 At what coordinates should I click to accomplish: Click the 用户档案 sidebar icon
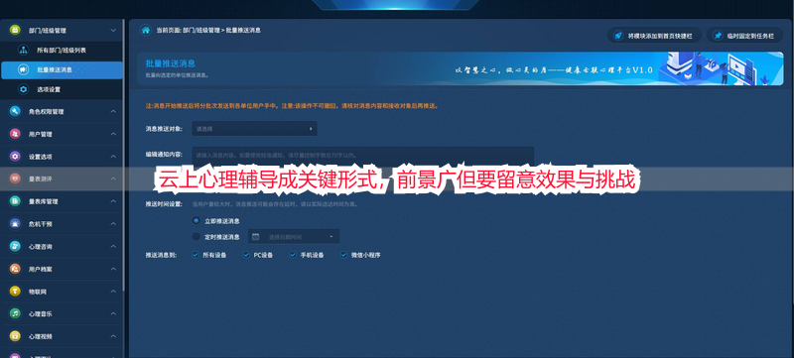click(x=15, y=269)
